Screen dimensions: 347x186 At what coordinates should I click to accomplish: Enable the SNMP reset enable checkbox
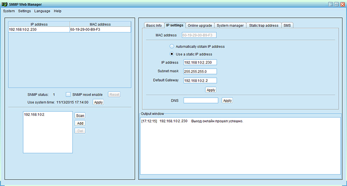(x=68, y=95)
